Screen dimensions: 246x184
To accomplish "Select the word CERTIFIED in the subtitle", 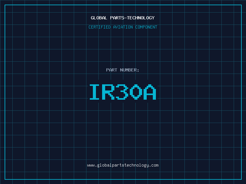I will (x=99, y=27).
